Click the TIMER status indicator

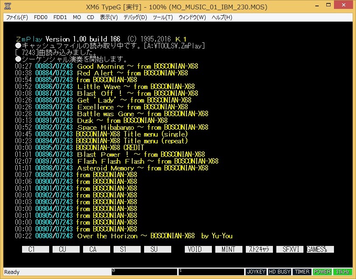tap(302, 272)
